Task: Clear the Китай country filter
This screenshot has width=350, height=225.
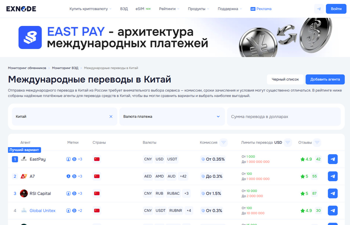Action: coord(111,117)
